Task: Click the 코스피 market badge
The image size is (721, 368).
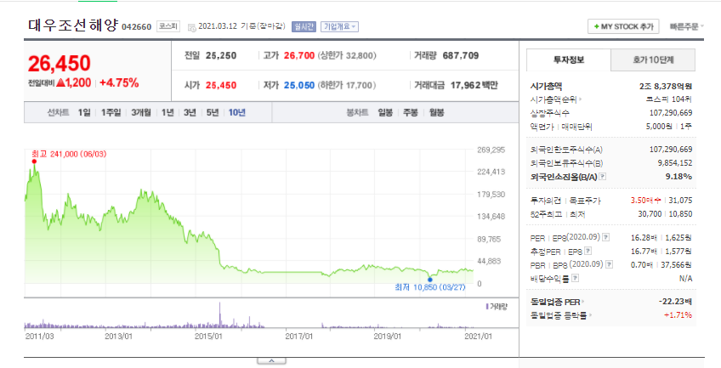Action: point(168,26)
